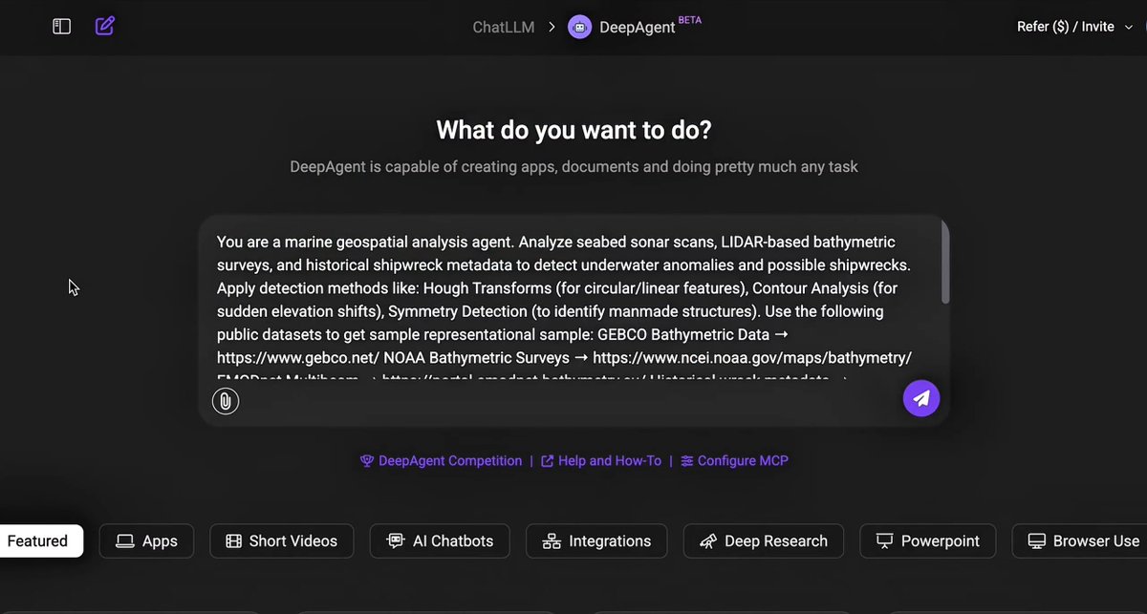The height and width of the screenshot is (614, 1147).
Task: Send the prompt with purple arrow button
Action: (x=921, y=398)
